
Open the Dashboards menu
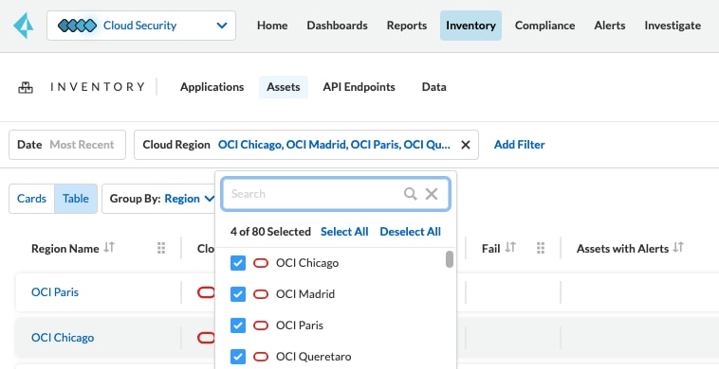coord(337,26)
